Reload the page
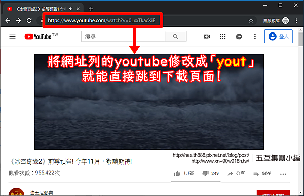The height and width of the screenshot is (196, 304). point(29,20)
